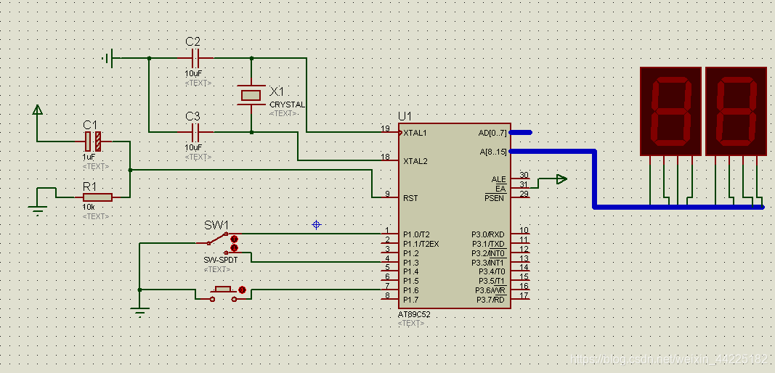Select the AT89C52 microcontroller body

coord(454,216)
